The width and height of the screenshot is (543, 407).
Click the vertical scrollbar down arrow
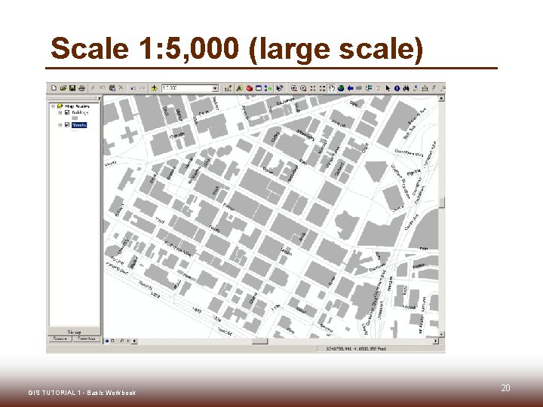(441, 335)
